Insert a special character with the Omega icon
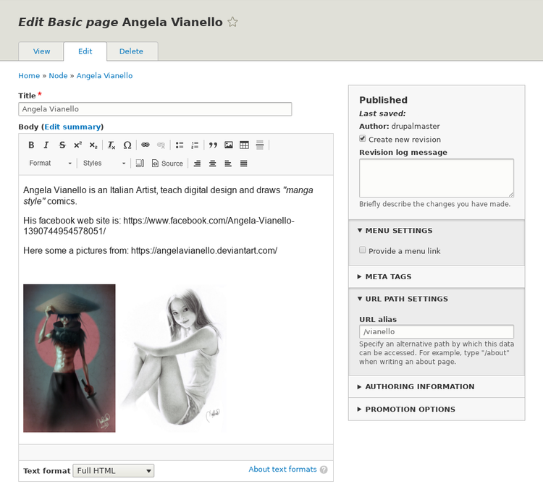543x484 pixels. pos(127,145)
